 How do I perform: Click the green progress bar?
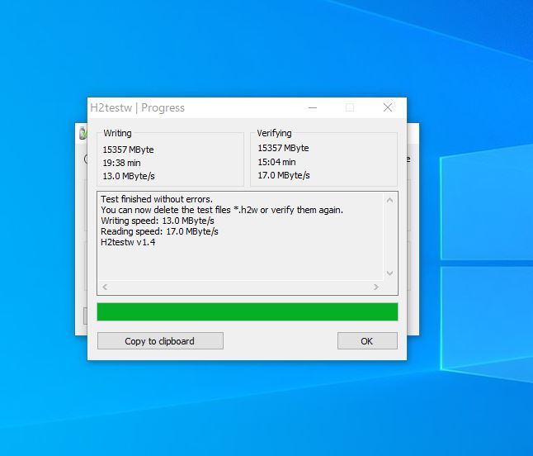point(248,311)
